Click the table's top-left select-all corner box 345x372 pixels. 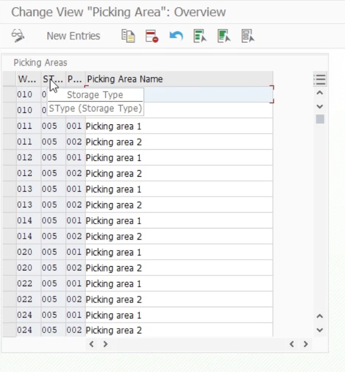[9, 79]
